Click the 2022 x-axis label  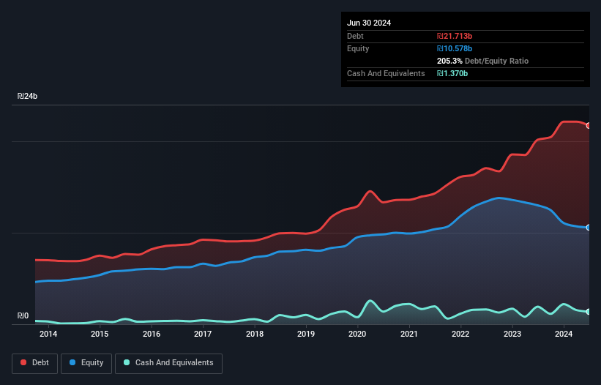point(460,334)
